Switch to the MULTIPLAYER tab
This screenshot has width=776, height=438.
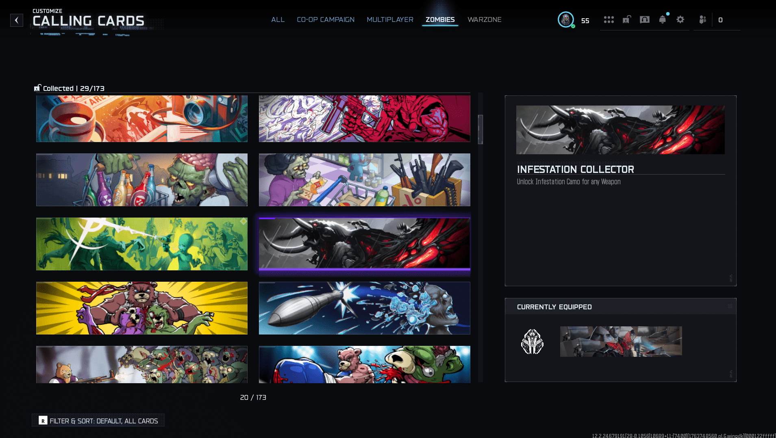tap(390, 20)
